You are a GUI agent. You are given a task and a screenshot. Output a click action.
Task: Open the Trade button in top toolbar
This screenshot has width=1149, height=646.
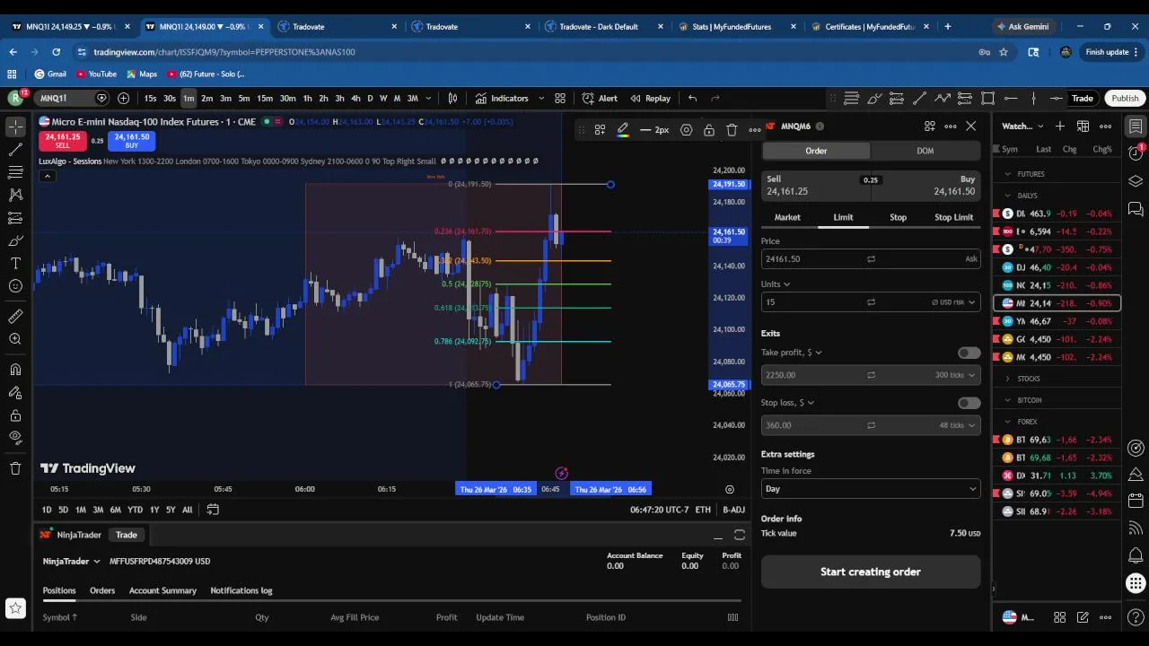[x=1082, y=98]
